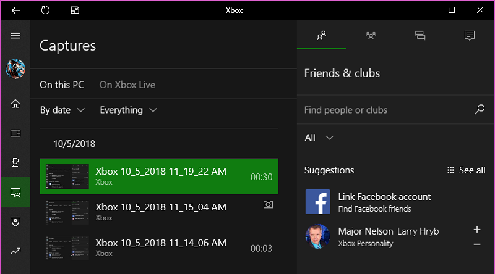The width and height of the screenshot is (495, 274).
Task: Click See all suggestions
Action: point(467,170)
